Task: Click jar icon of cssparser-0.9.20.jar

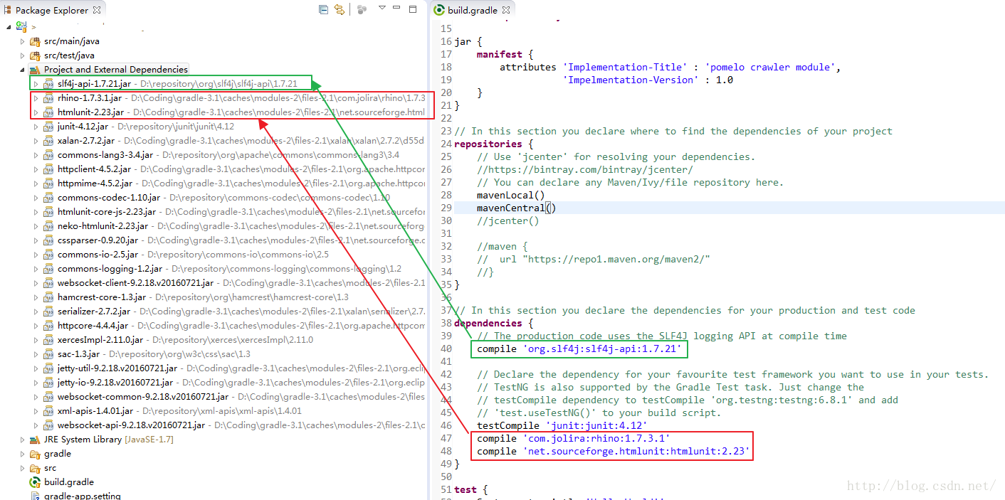Action: 48,240
